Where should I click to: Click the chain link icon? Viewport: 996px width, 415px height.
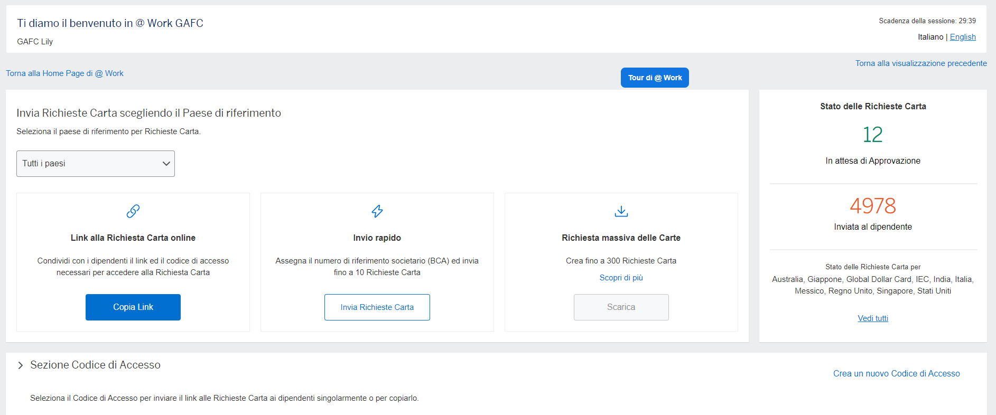[133, 211]
